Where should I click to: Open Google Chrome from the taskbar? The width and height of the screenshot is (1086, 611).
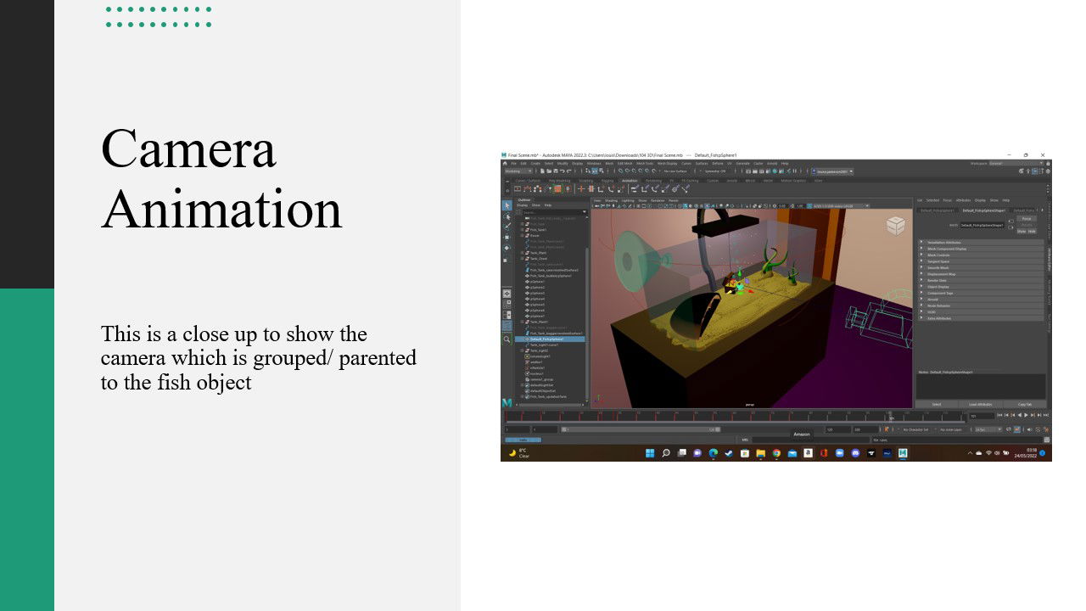775,453
